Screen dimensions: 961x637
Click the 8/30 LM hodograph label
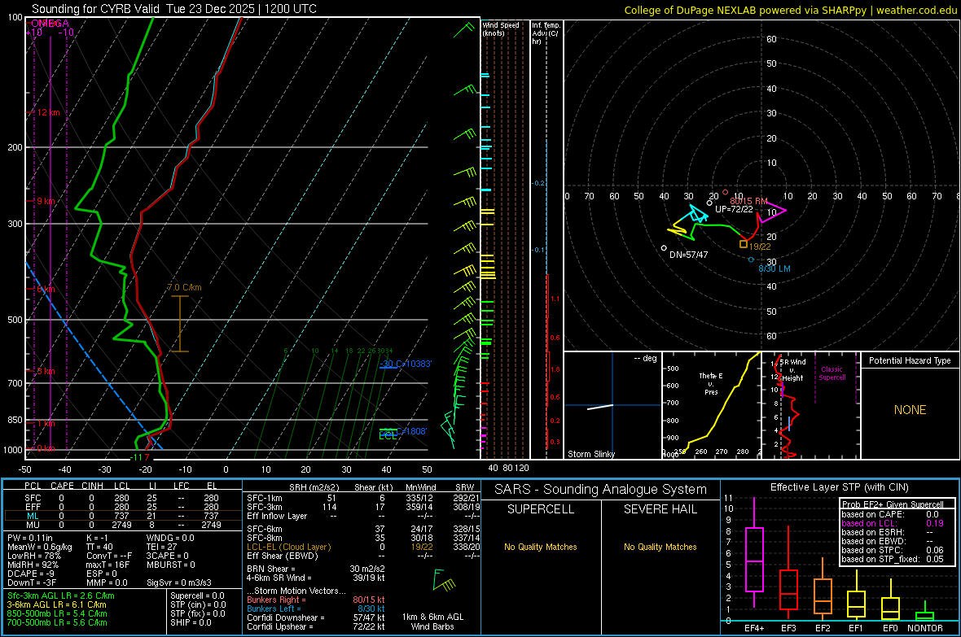tap(774, 269)
